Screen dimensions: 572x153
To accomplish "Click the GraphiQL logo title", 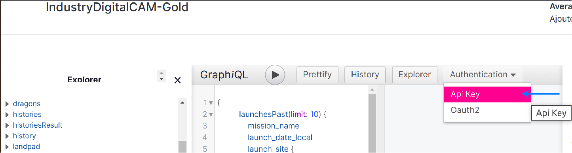I will (x=224, y=75).
